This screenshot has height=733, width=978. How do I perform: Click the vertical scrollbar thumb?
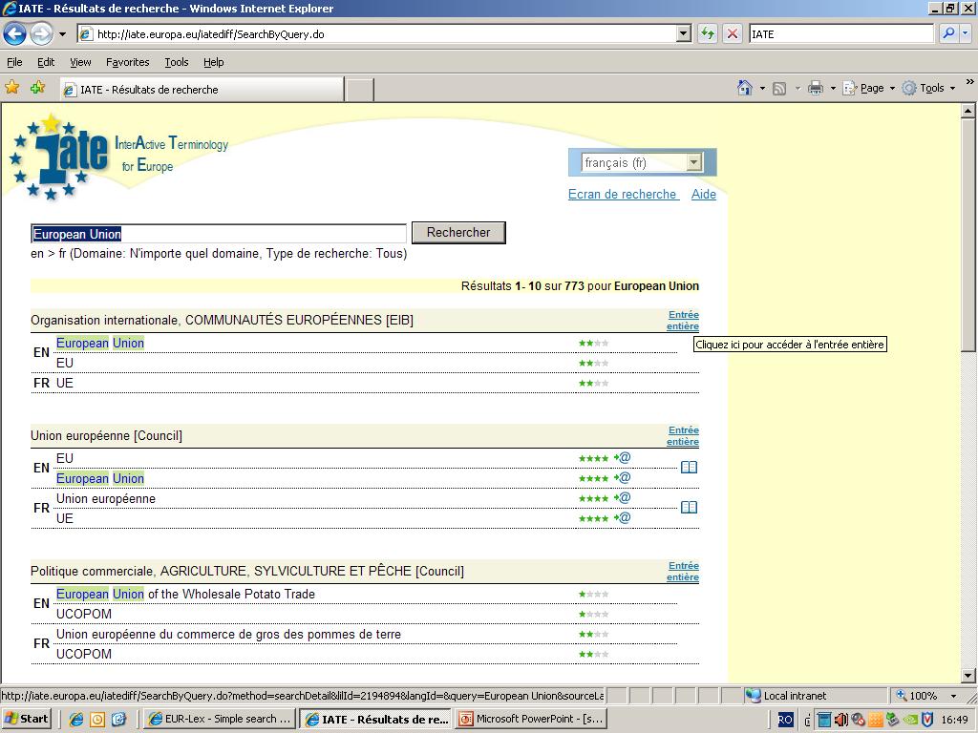pos(968,236)
